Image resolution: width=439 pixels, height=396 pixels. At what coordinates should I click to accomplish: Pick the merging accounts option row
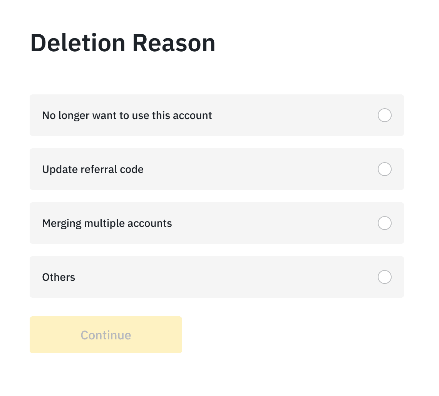pos(216,223)
